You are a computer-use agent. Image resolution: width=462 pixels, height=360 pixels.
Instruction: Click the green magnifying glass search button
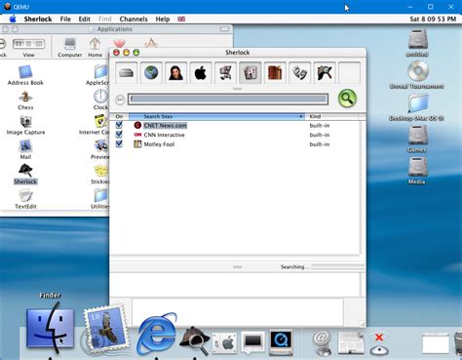[x=347, y=99]
